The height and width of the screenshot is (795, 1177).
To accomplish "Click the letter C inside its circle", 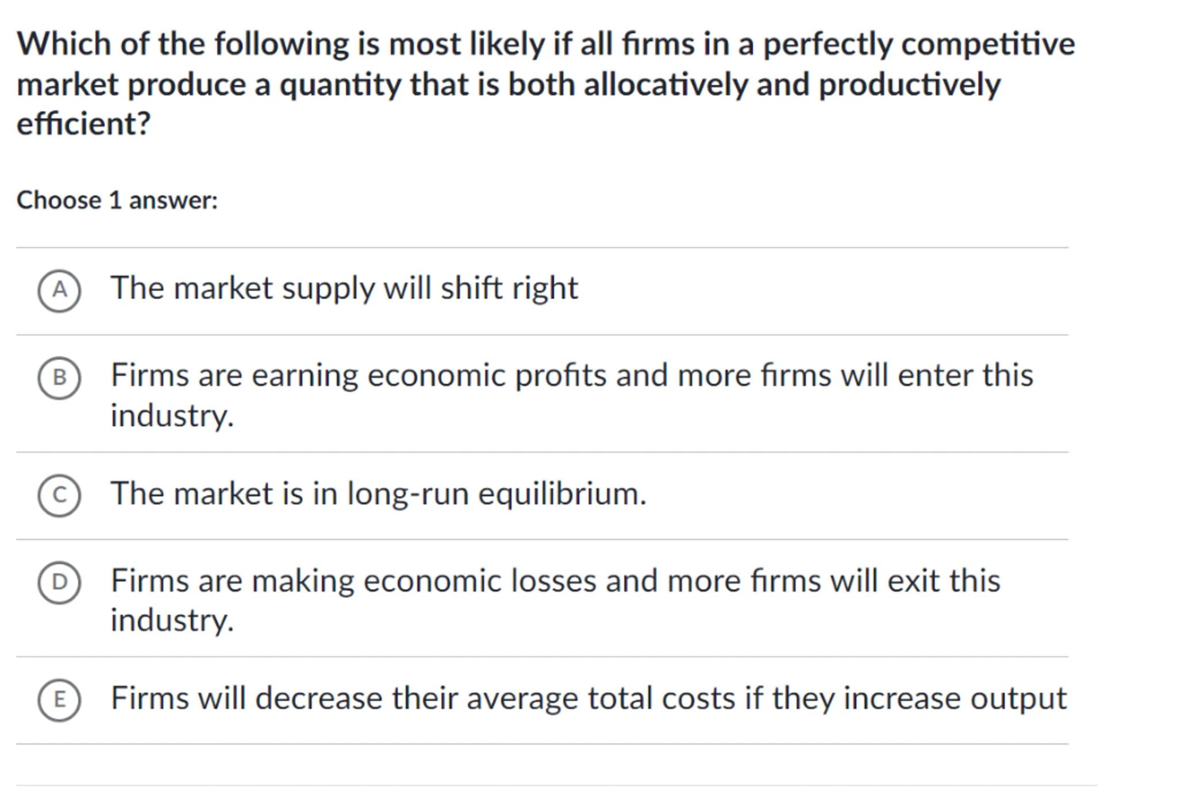I will click(x=59, y=496).
